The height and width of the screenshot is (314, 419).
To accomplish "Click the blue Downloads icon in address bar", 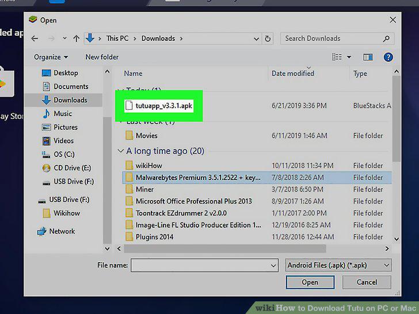I will 90,38.
